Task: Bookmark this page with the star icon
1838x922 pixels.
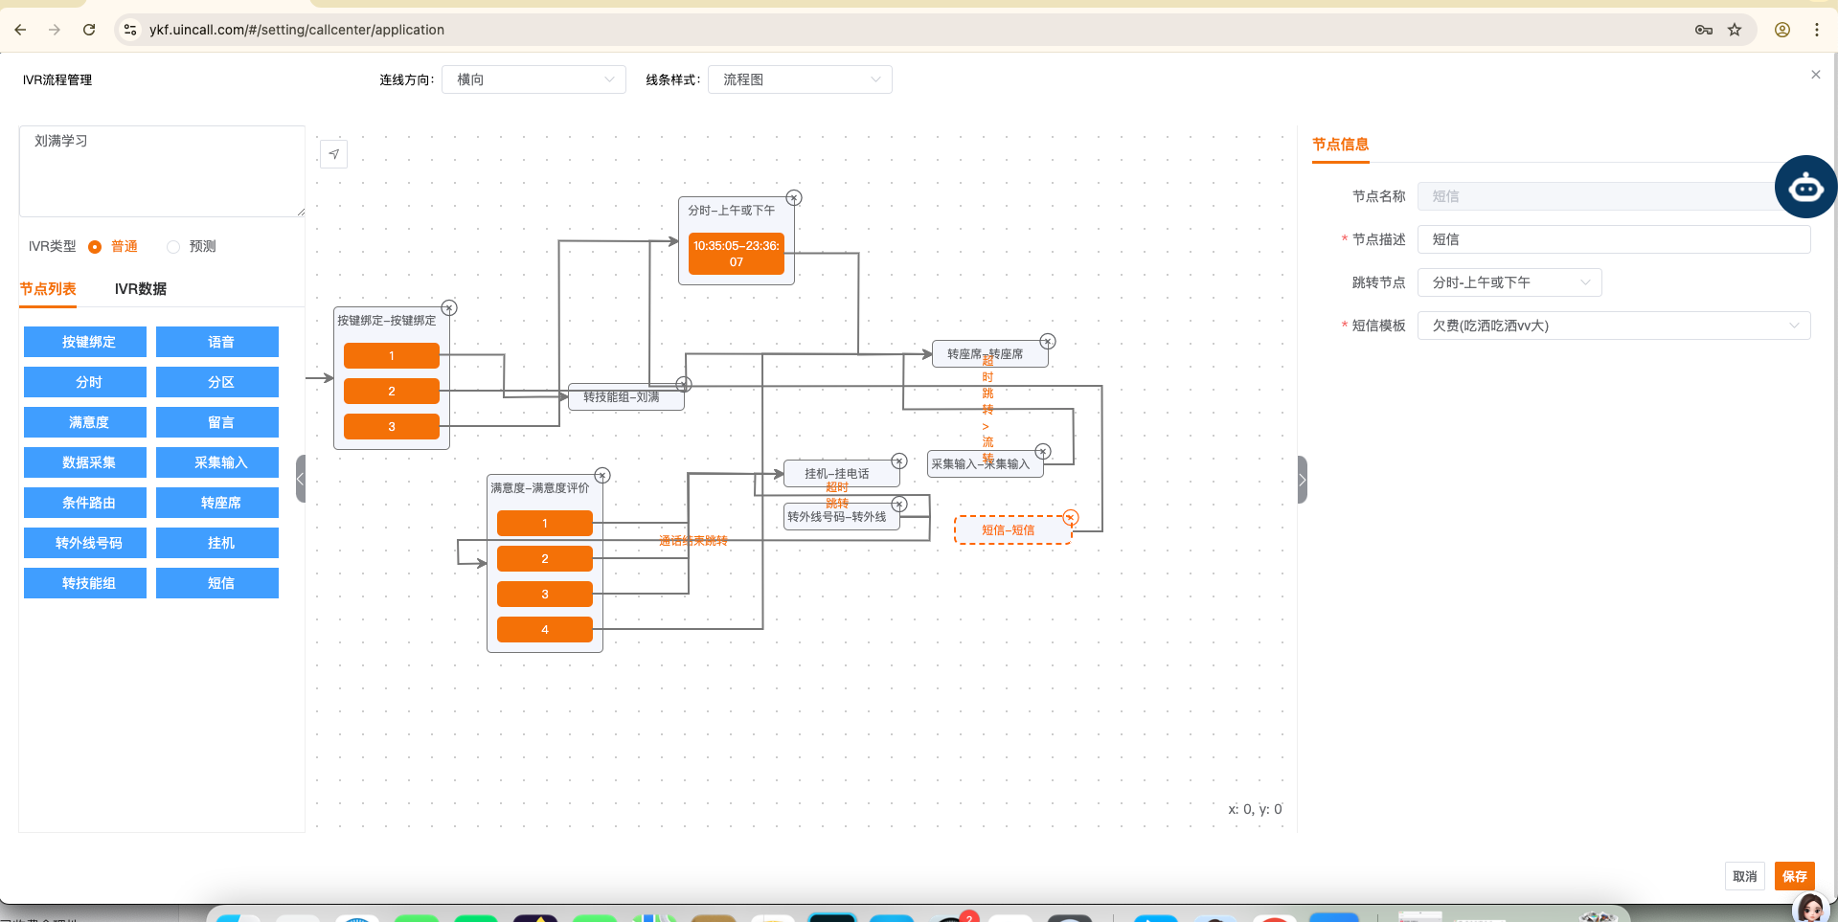Action: (x=1735, y=30)
